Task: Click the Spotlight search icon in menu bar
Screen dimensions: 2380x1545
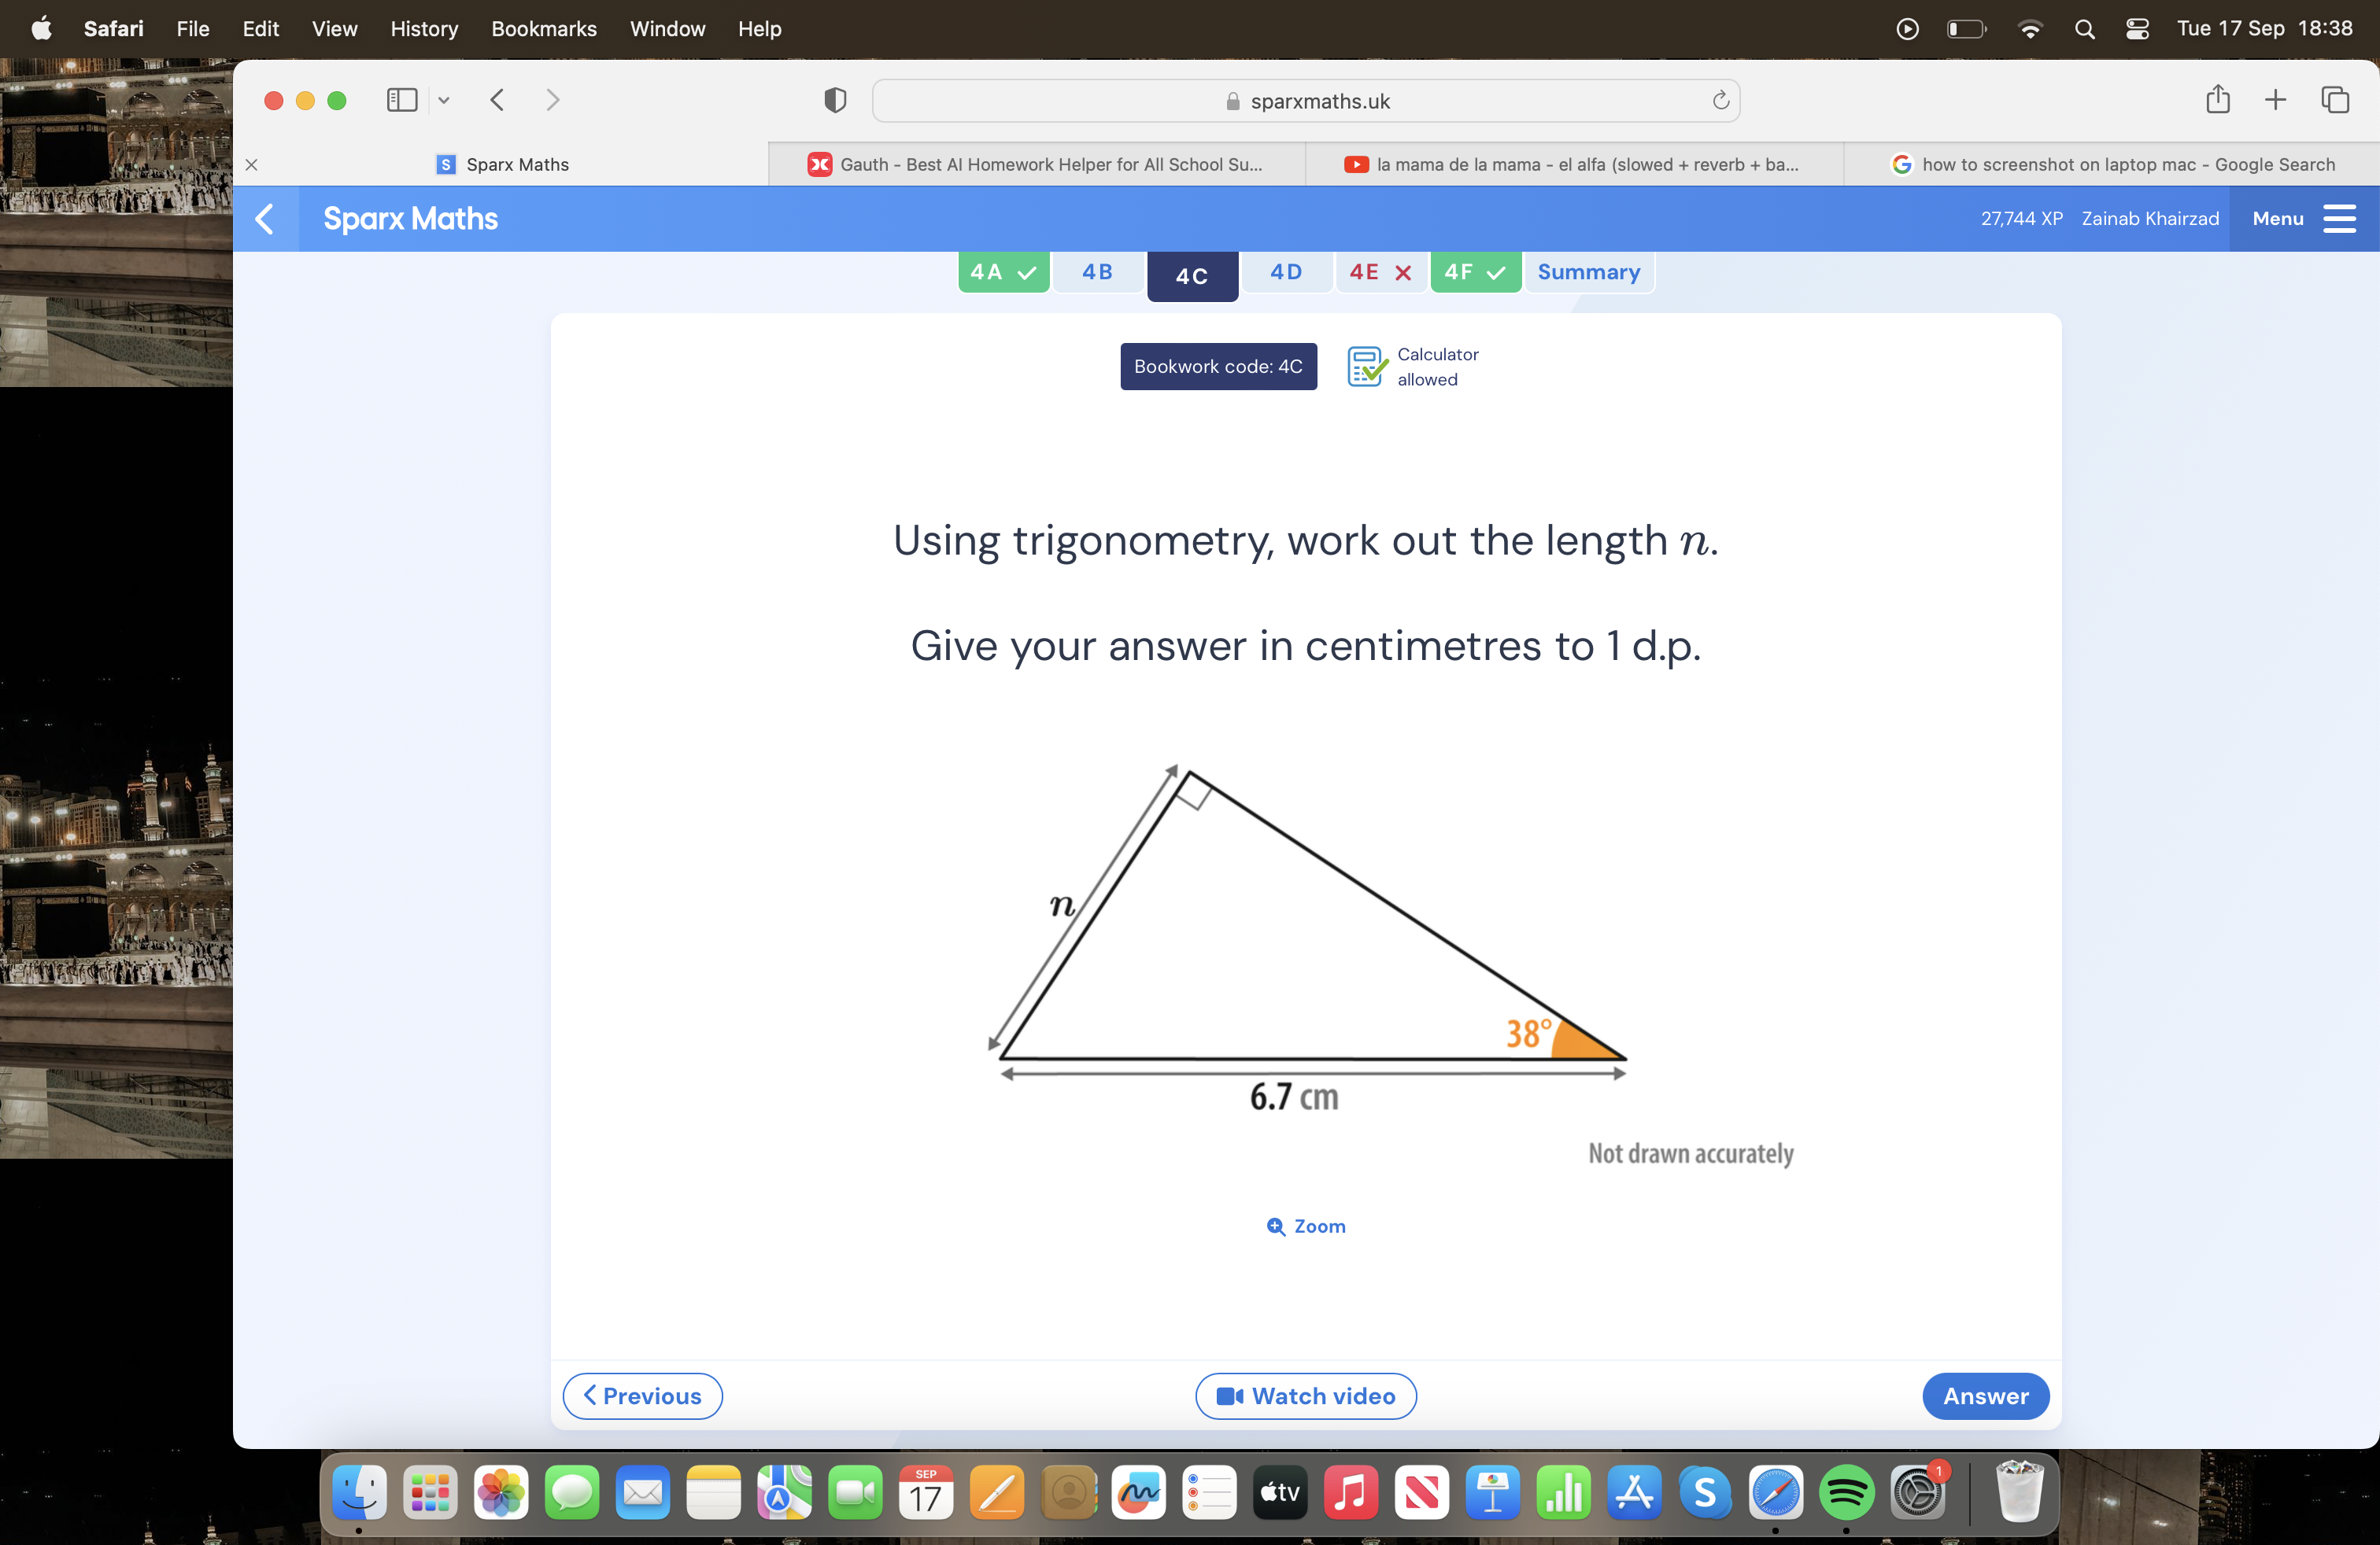Action: [2085, 29]
